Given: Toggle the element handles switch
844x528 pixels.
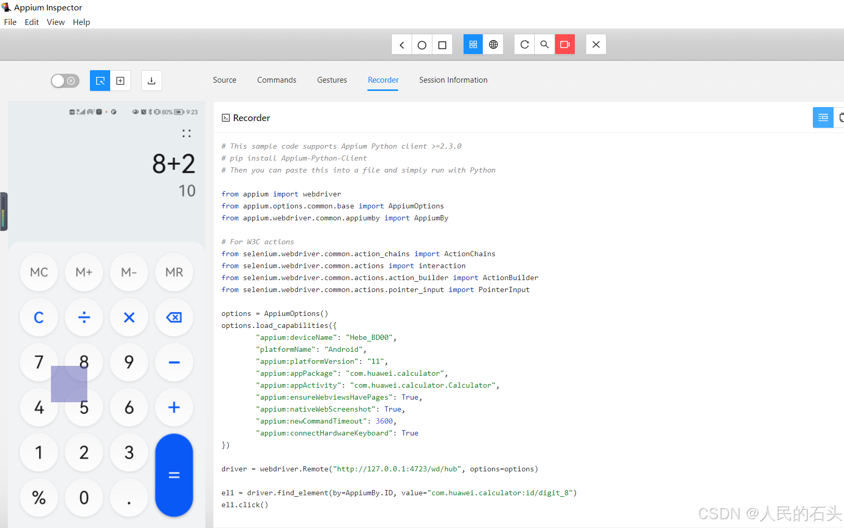Looking at the screenshot, I should 65,81.
